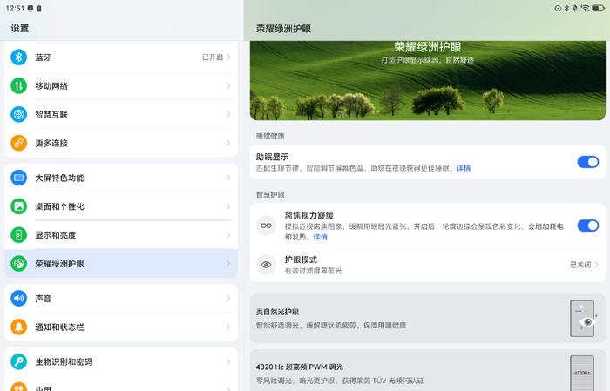Tap the 显示和亮度 icon

click(x=18, y=235)
